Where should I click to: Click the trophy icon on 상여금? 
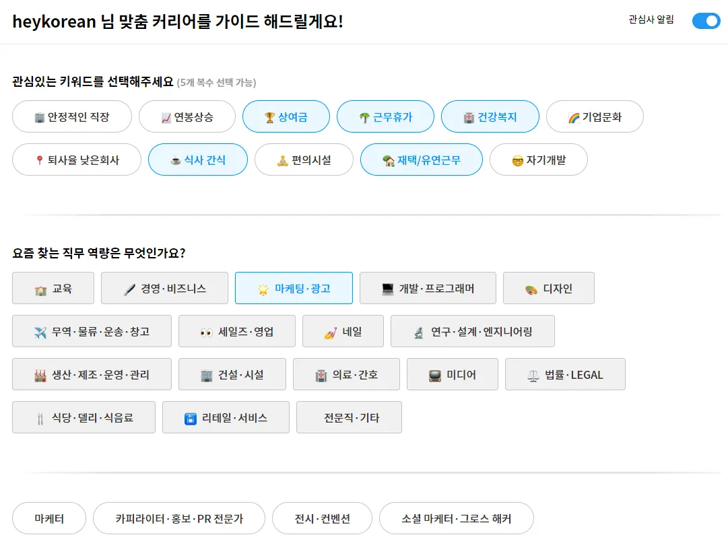click(x=269, y=118)
